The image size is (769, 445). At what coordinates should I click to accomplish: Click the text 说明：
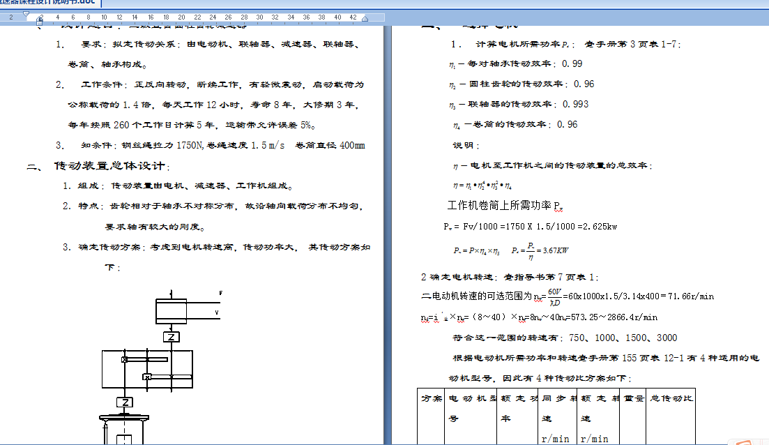point(466,145)
